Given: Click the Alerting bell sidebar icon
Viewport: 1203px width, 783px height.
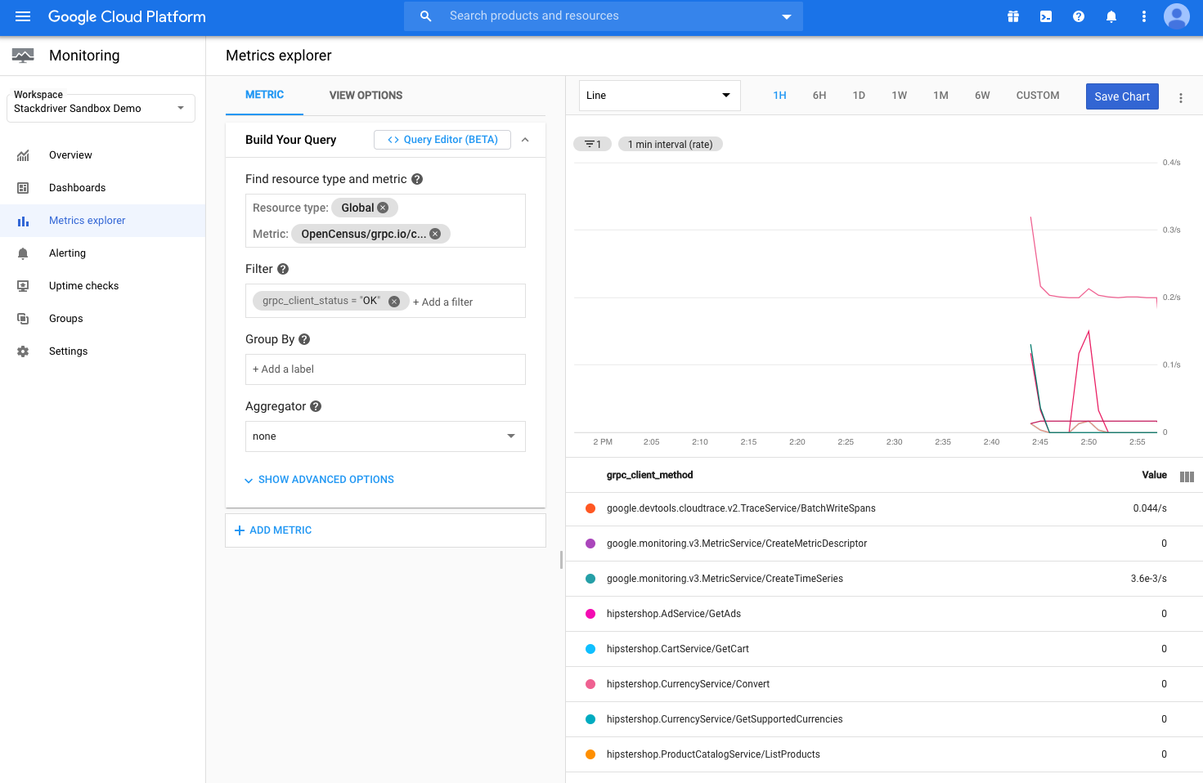Looking at the screenshot, I should [x=23, y=253].
